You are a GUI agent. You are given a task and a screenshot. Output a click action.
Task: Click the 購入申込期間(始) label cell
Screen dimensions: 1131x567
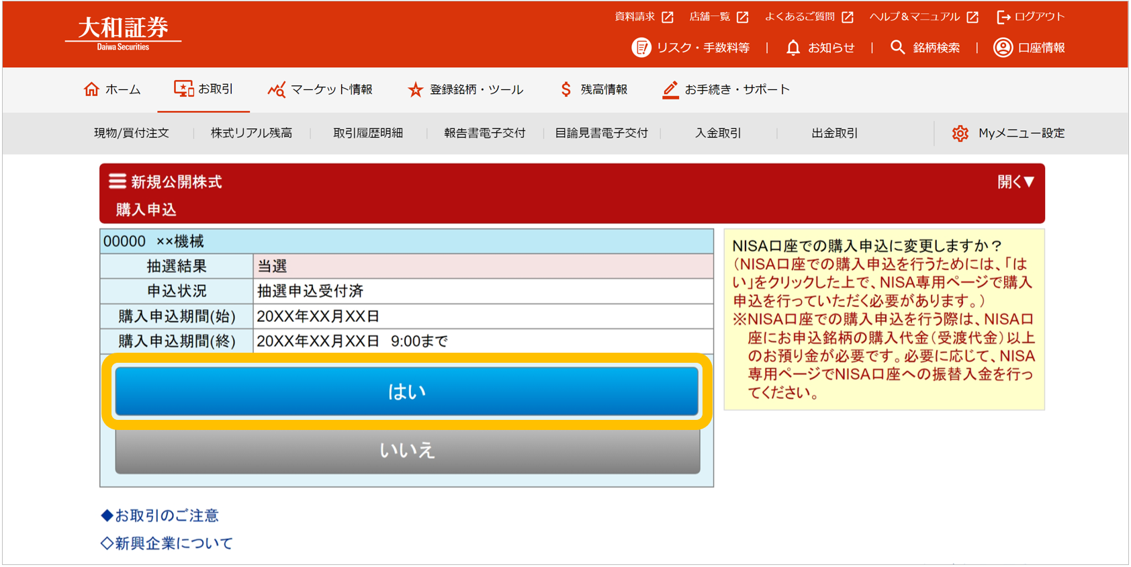[x=177, y=316]
